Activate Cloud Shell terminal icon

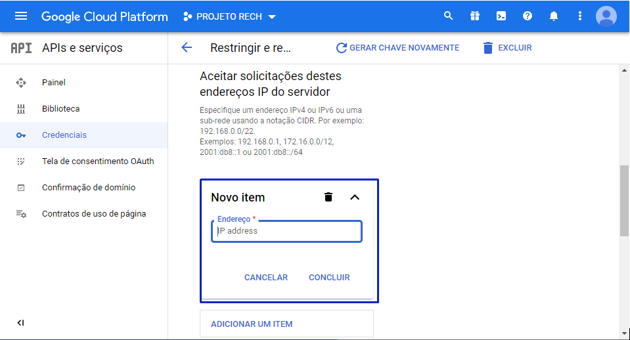[501, 16]
